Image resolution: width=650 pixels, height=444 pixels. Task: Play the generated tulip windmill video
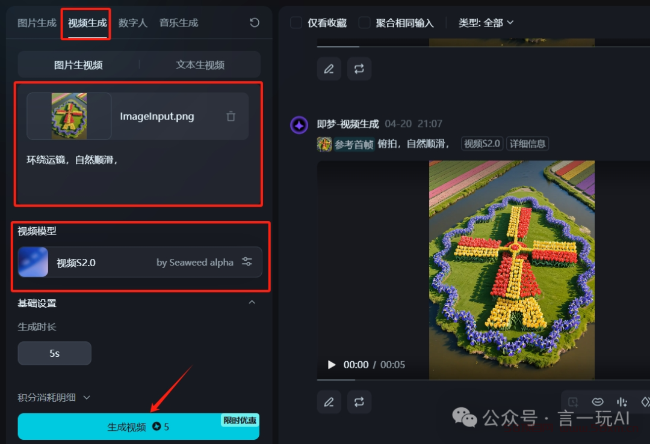[x=331, y=365]
